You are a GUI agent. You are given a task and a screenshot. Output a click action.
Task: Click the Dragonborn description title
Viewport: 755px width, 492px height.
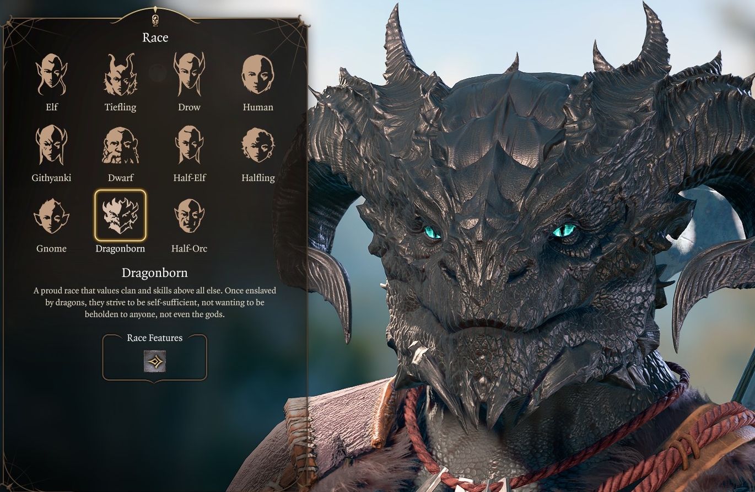click(155, 273)
